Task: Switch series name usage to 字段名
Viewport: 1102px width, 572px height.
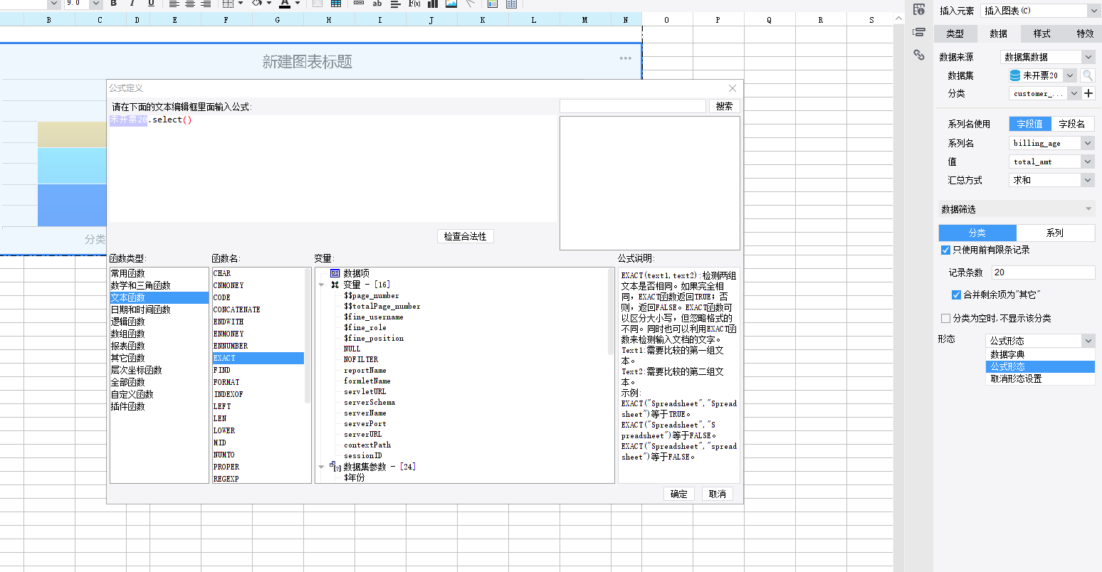Action: click(1072, 124)
